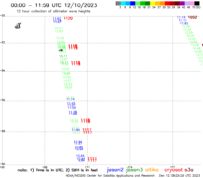Click the time stamp 1120
The height and width of the screenshot is (178, 203).
point(68,18)
